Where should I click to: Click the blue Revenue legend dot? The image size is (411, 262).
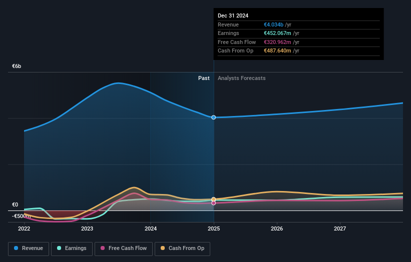(16, 248)
